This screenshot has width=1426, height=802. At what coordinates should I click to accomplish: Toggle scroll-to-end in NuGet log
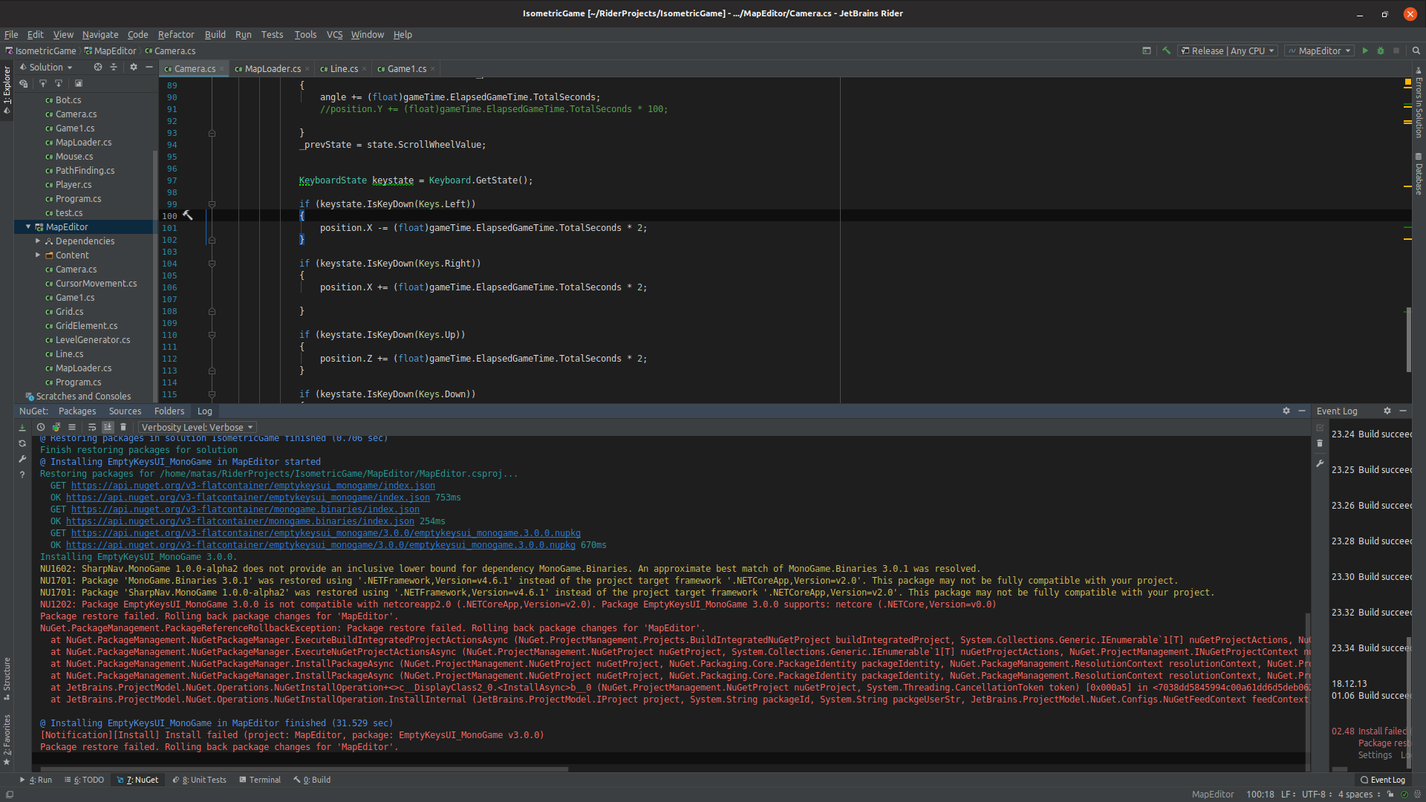click(x=108, y=427)
